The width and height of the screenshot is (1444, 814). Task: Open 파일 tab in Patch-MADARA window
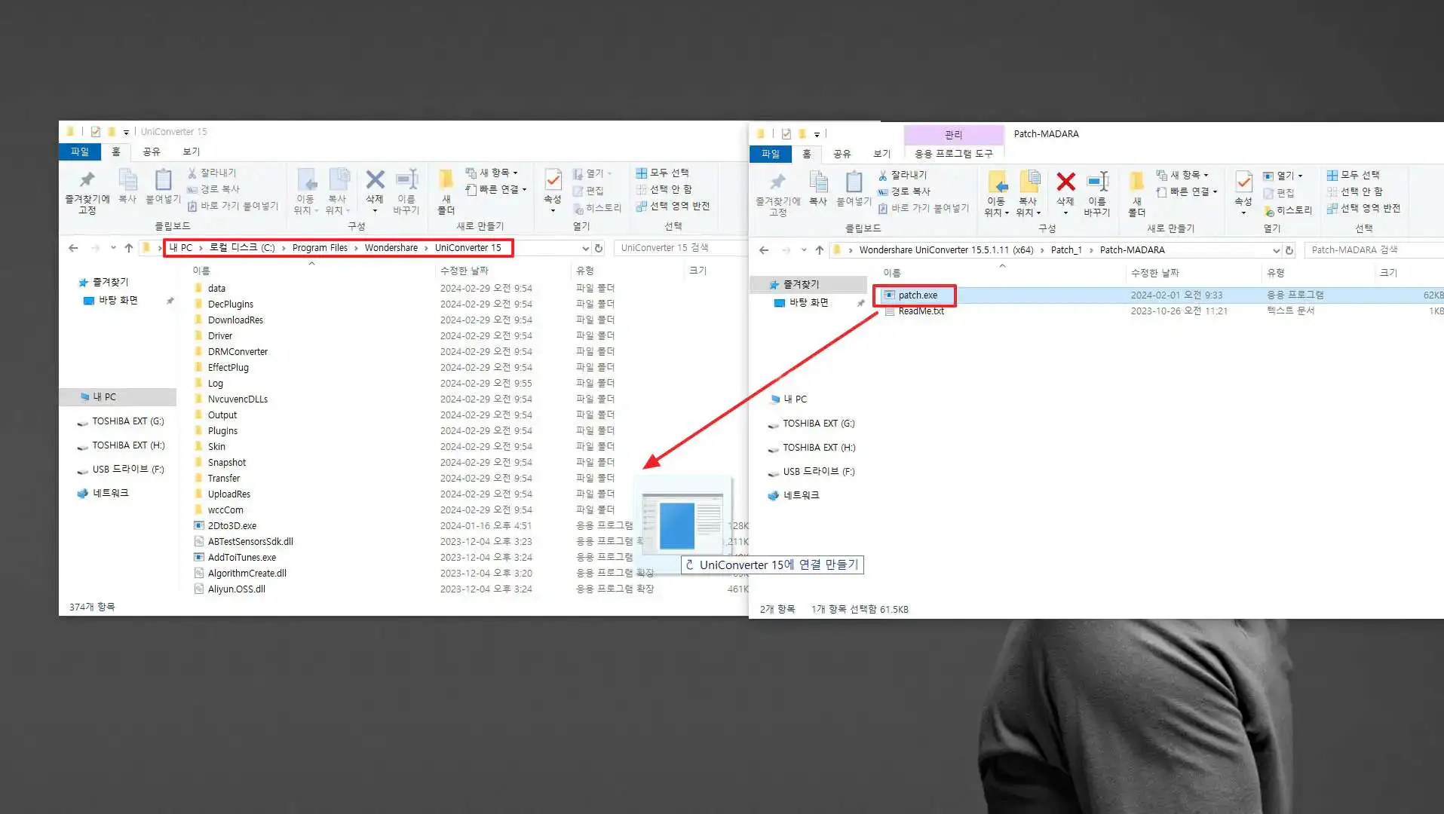pyautogui.click(x=770, y=154)
